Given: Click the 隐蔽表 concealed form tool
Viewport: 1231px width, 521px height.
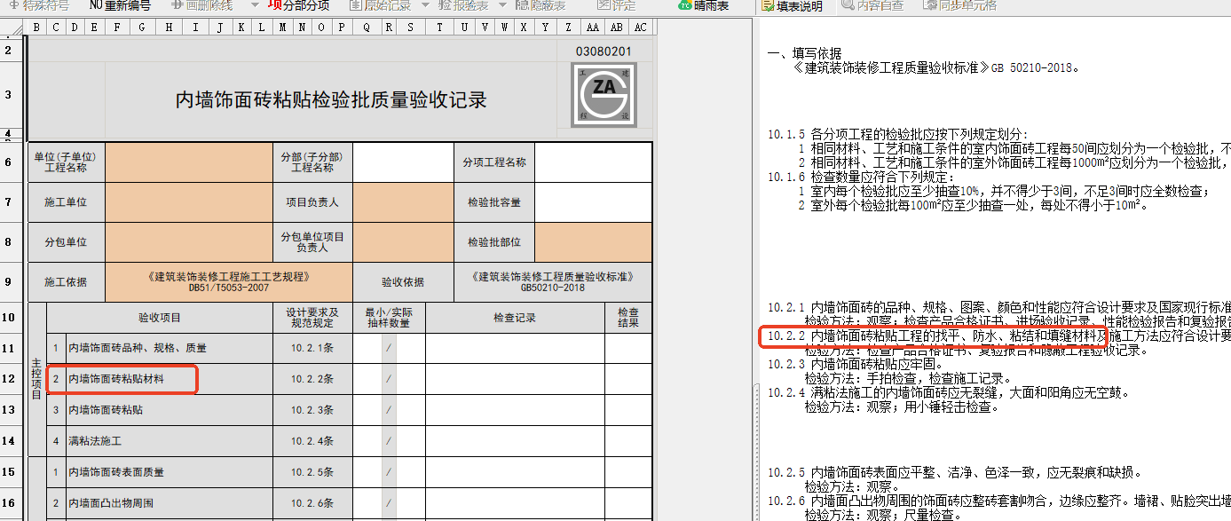Looking at the screenshot, I should [x=540, y=5].
